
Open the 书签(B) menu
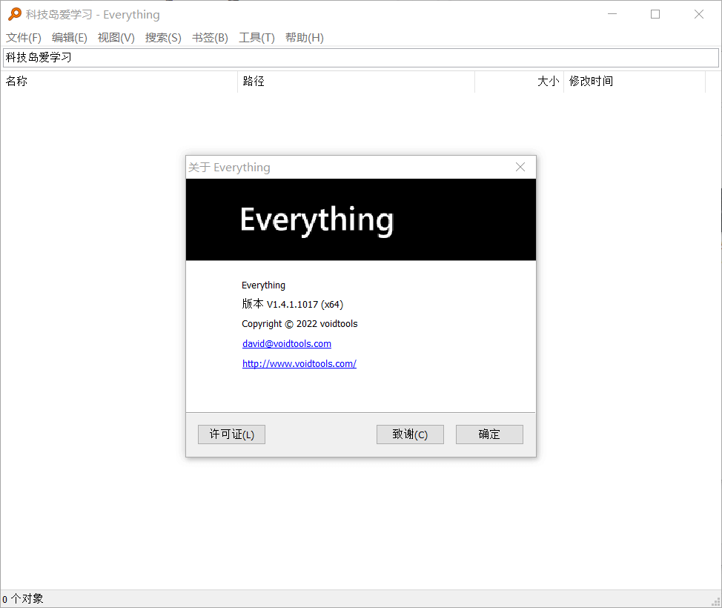pos(210,38)
